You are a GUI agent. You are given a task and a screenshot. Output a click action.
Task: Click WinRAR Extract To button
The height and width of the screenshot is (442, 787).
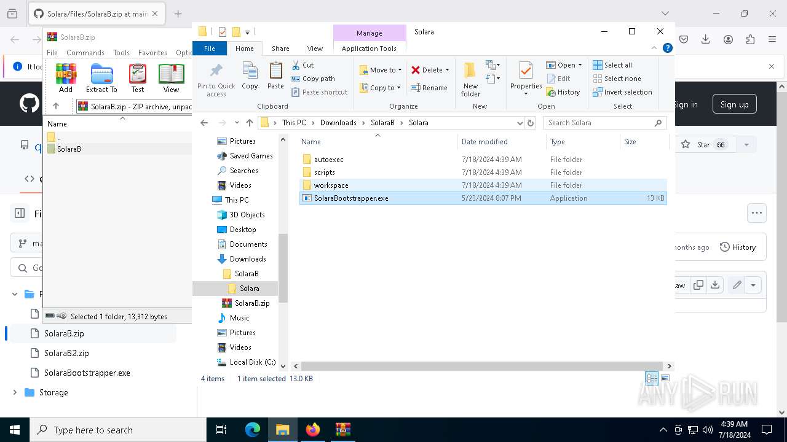tap(101, 78)
